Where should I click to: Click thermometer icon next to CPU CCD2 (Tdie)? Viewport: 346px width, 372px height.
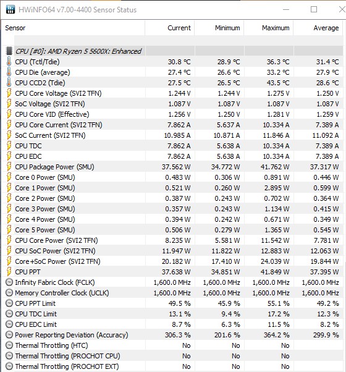point(9,83)
